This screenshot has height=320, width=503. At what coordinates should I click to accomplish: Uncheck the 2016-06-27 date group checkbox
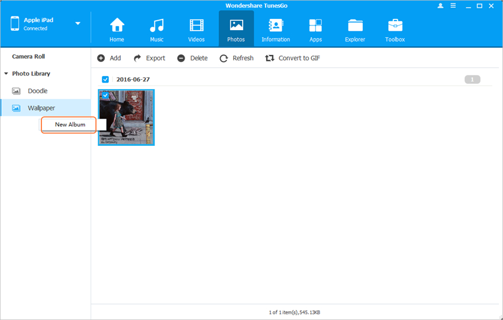tap(105, 79)
